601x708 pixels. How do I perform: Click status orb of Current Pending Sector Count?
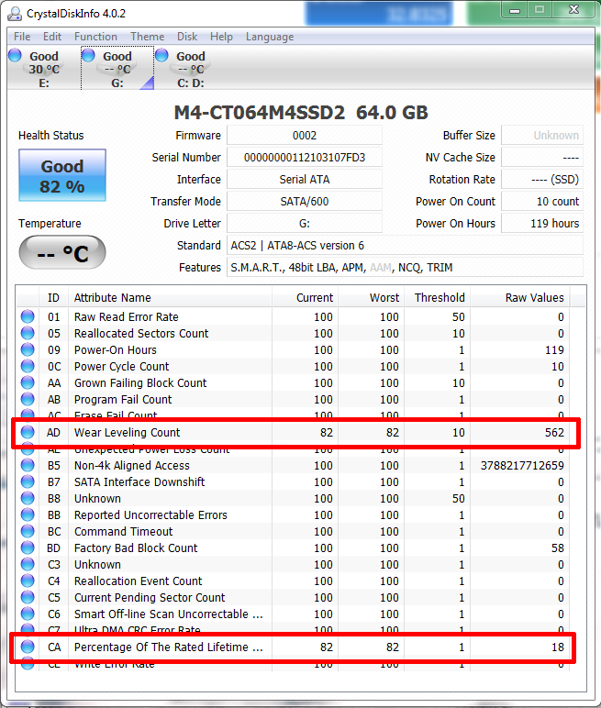pyautogui.click(x=28, y=597)
